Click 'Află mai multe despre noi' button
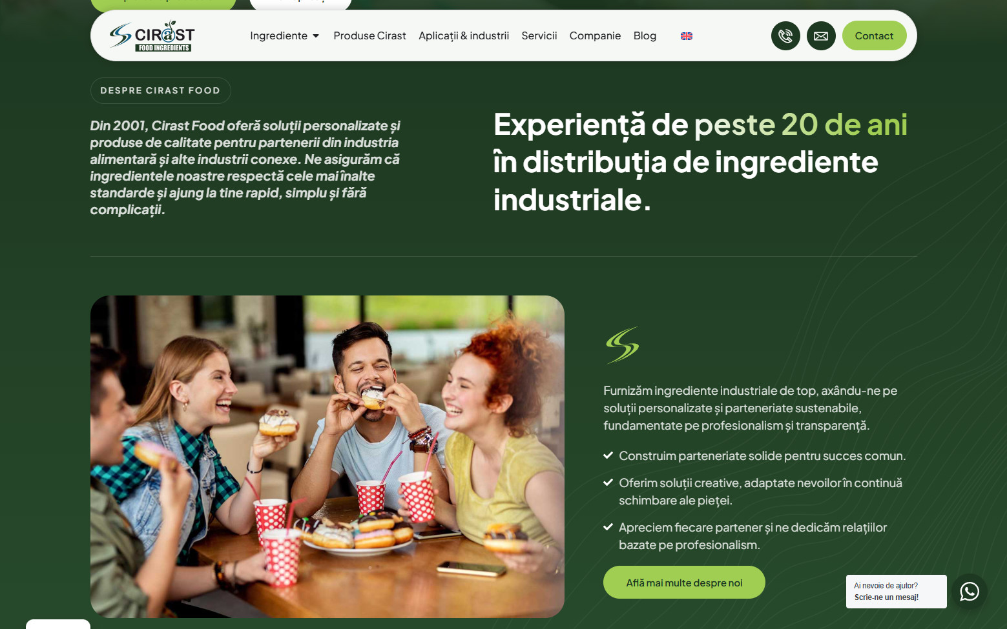1007x629 pixels. point(684,583)
